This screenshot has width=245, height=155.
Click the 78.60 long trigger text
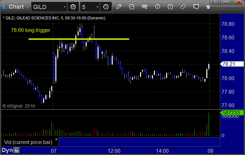31,30
